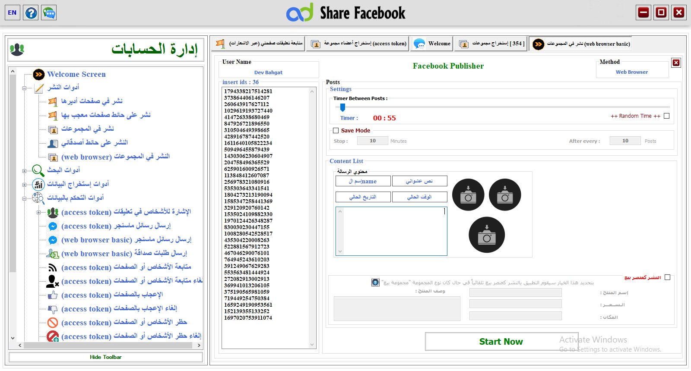Viewport: 691px width, 371px height.
Task: Click the top-right camera image upload icon
Action: (505, 195)
